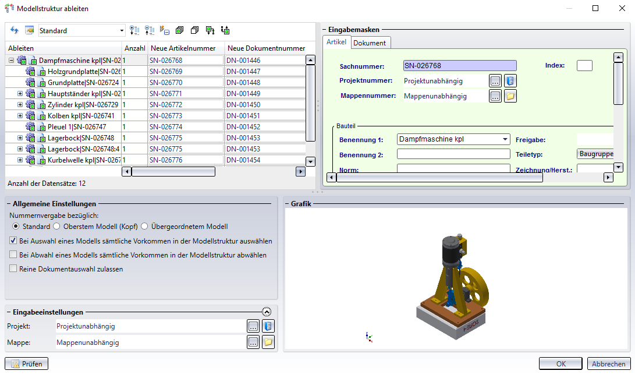Image resolution: width=635 pixels, height=374 pixels.
Task: Select the Oberstem Modell (Kopf) radio button
Action: (57, 227)
